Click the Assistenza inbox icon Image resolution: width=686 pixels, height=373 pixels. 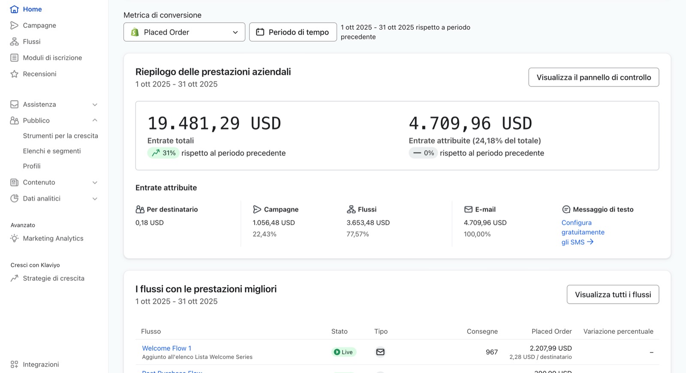pos(14,104)
